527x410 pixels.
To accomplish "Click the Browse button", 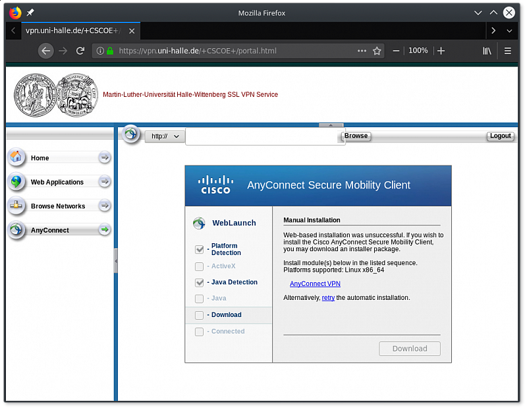I will pyautogui.click(x=356, y=136).
